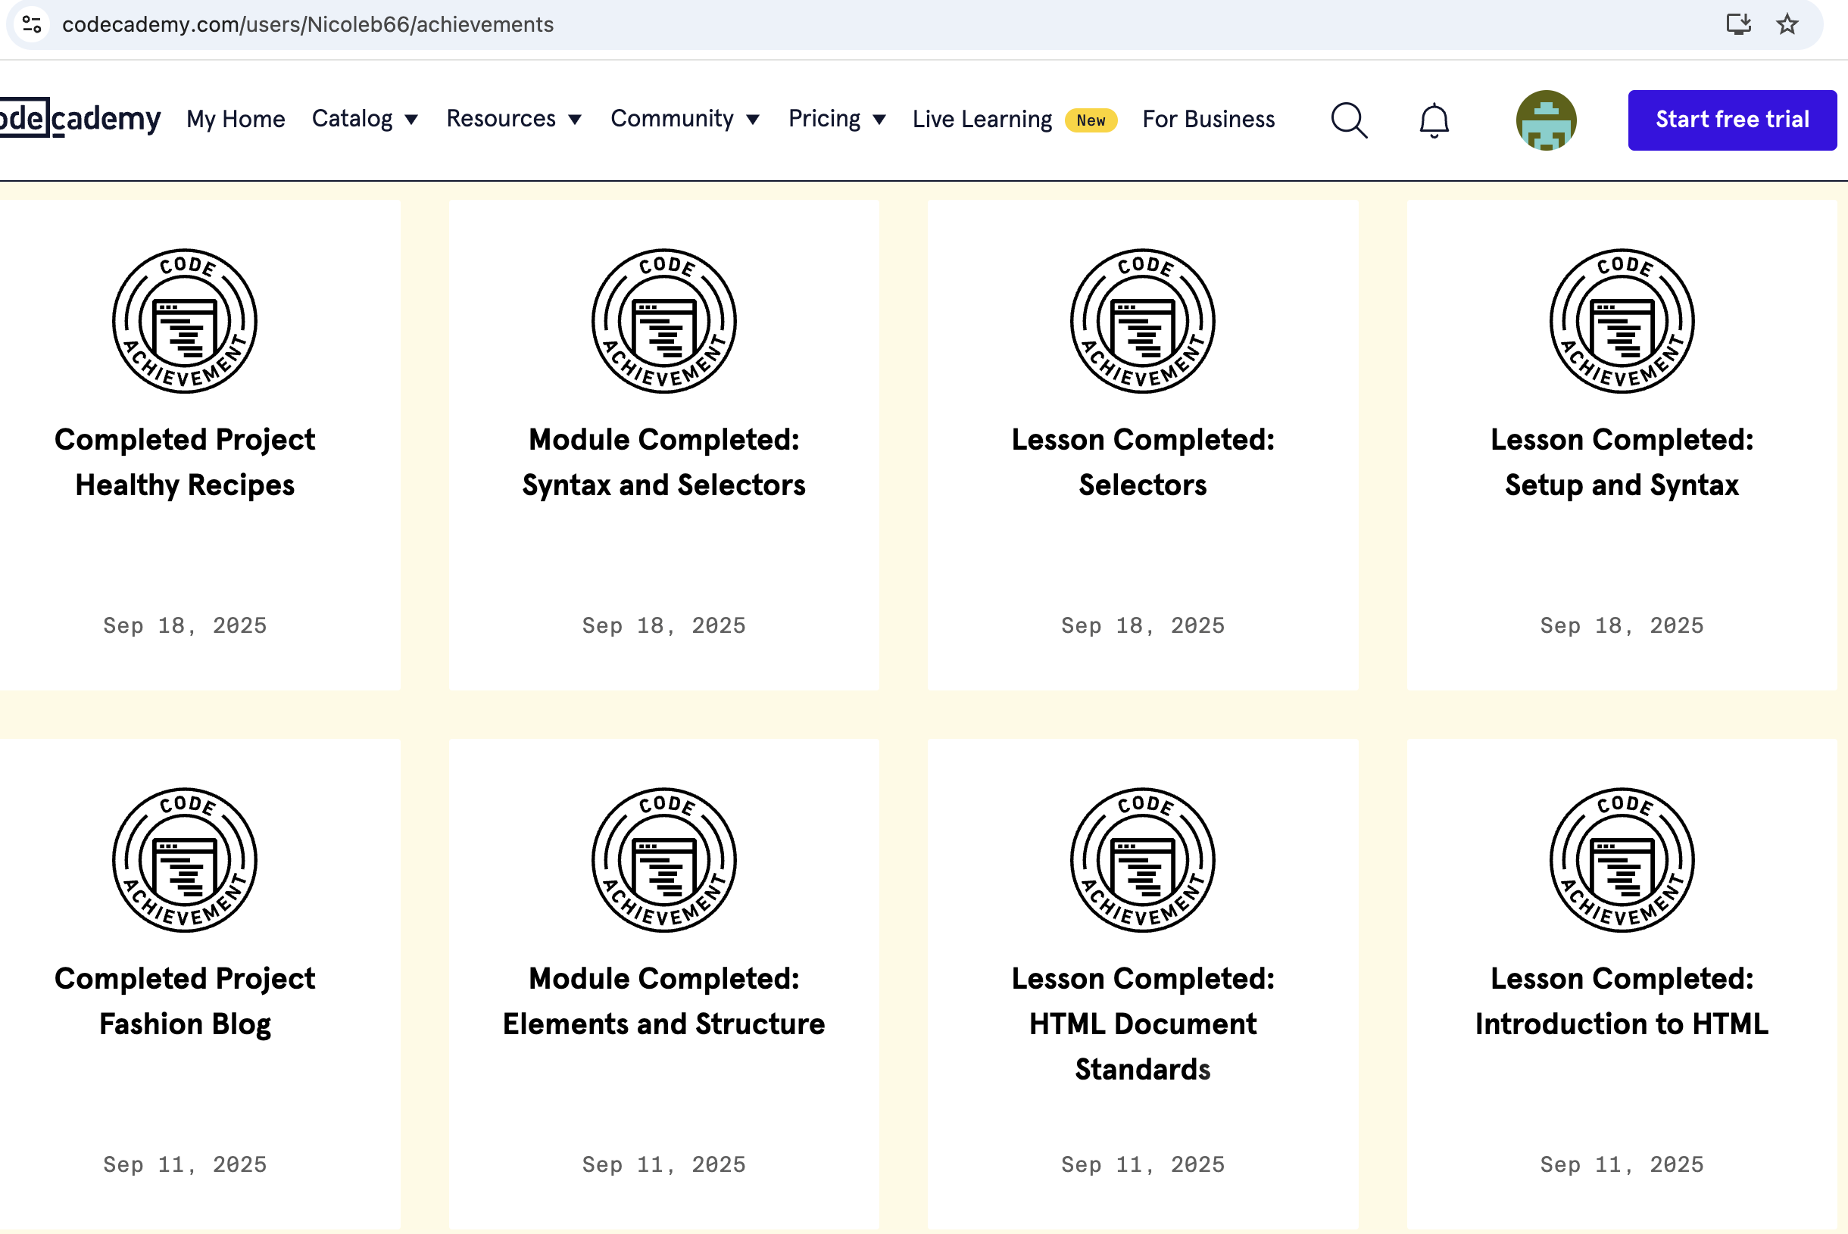The image size is (1848, 1234).
Task: Click Start free trial button
Action: (x=1731, y=120)
